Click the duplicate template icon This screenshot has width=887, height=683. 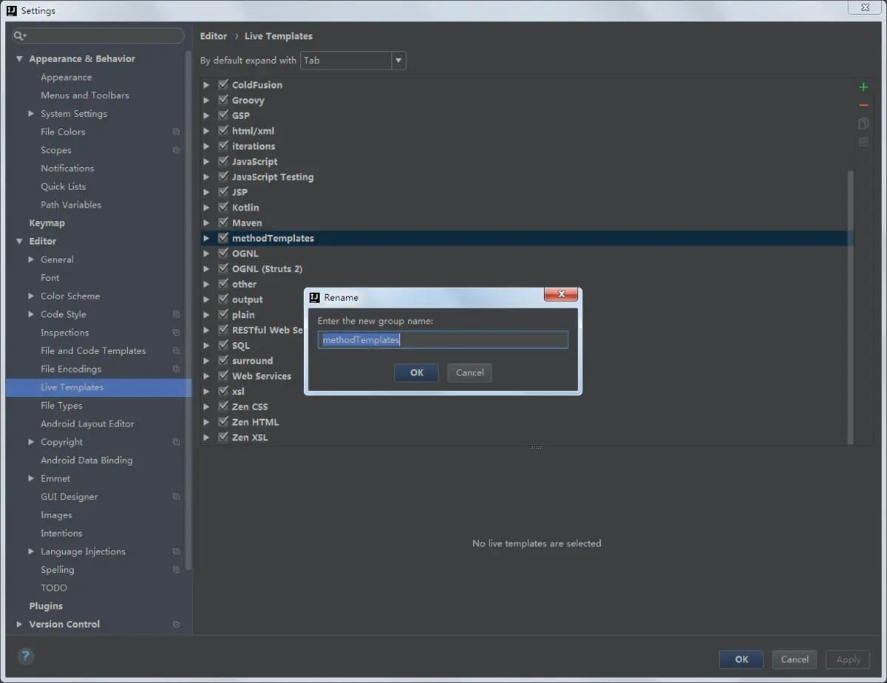coord(863,123)
